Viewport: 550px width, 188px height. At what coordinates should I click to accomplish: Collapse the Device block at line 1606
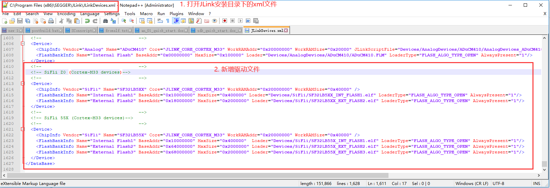23,44
